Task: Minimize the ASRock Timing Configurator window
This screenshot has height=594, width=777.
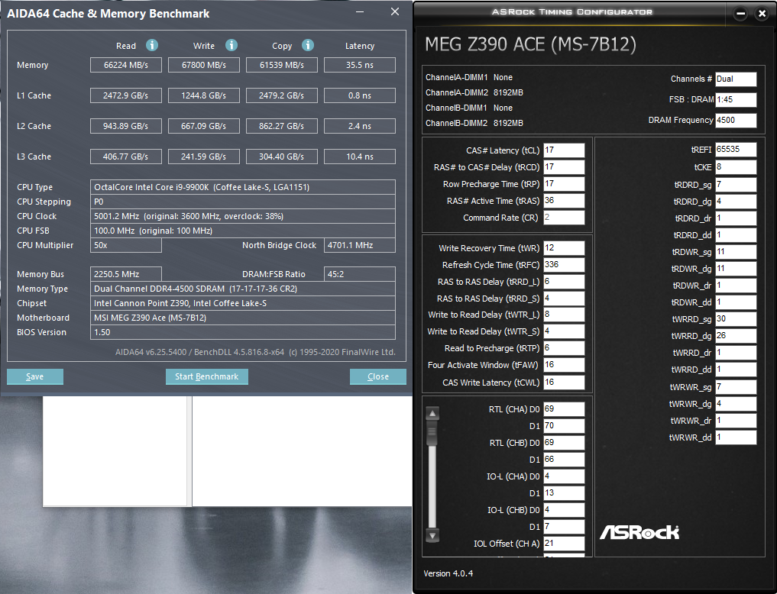Action: click(741, 14)
